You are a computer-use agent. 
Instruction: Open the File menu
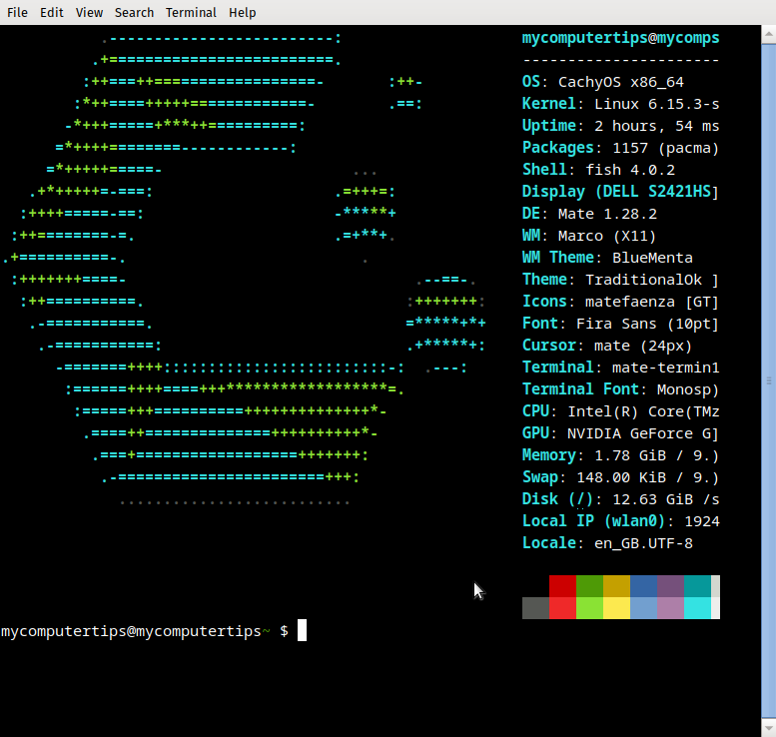(x=17, y=13)
